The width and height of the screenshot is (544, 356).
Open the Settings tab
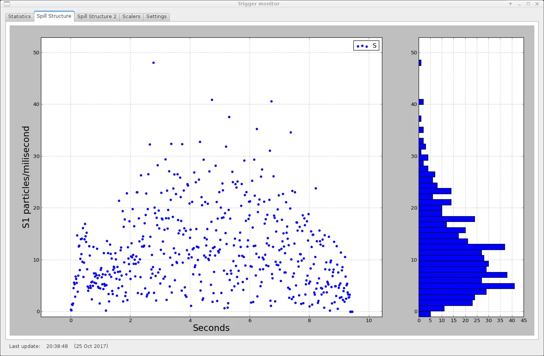156,17
